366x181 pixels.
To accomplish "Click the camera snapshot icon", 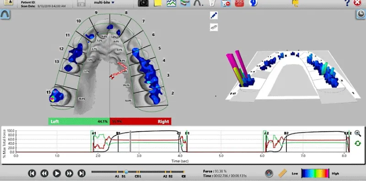I will (143, 3).
